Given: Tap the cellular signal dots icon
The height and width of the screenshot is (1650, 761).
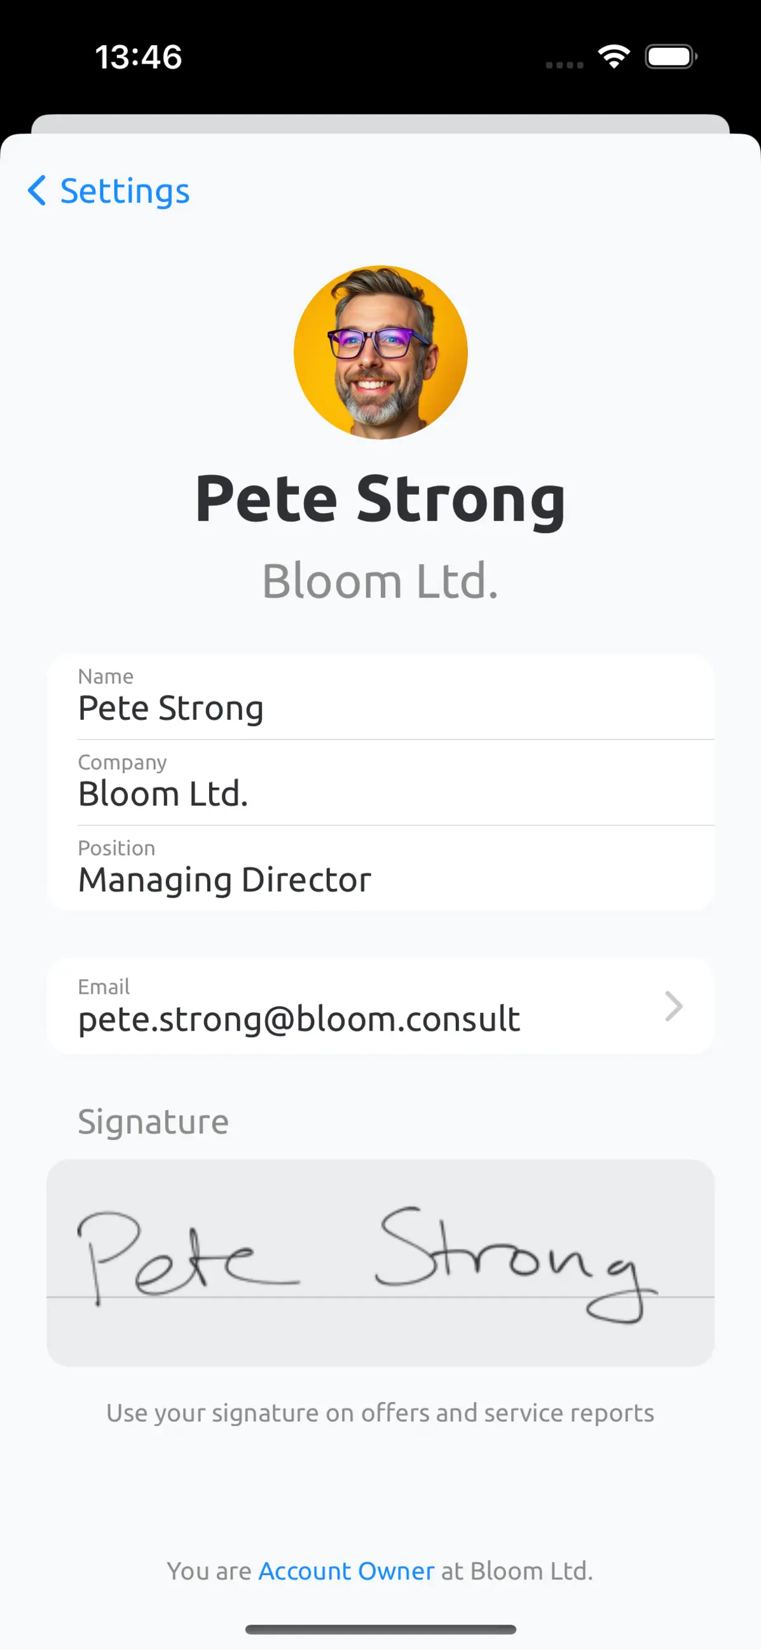Looking at the screenshot, I should (x=565, y=65).
